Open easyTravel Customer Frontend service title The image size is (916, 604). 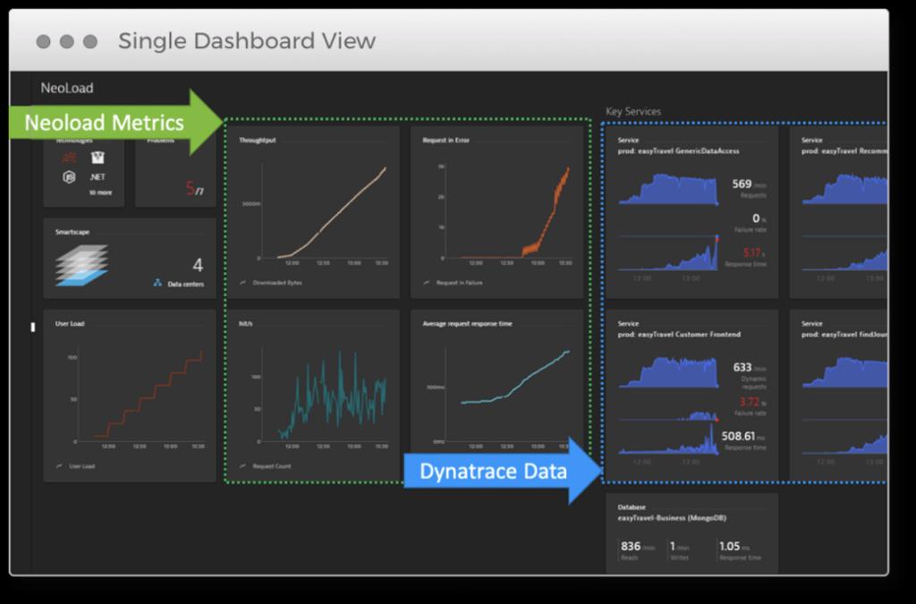click(x=679, y=335)
